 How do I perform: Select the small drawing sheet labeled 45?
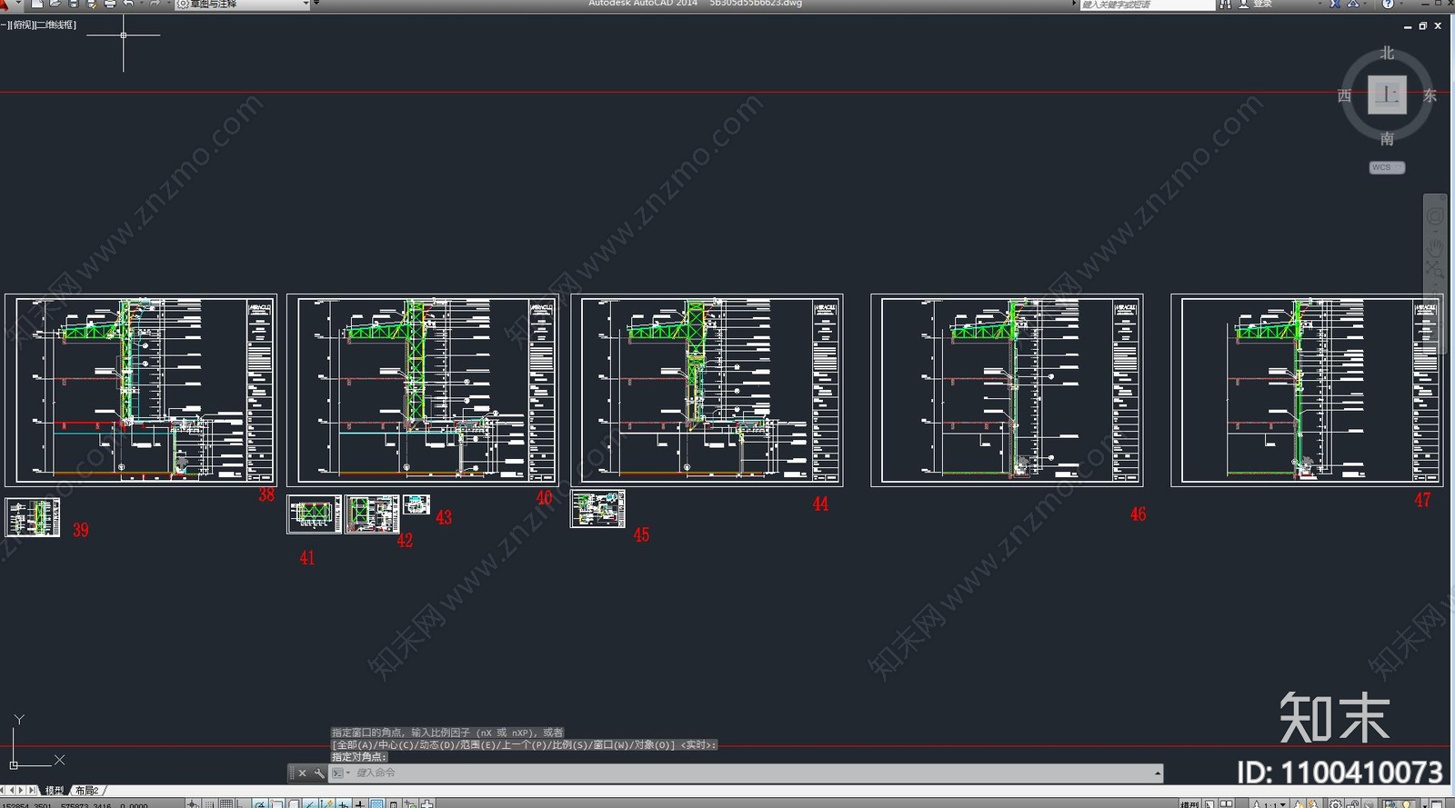[597, 509]
